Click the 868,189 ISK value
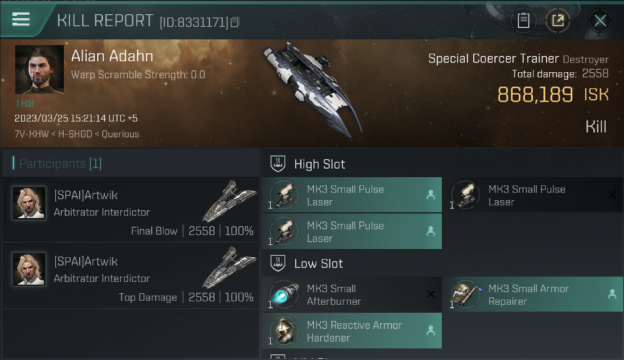Image resolution: width=624 pixels, height=360 pixels. (535, 95)
